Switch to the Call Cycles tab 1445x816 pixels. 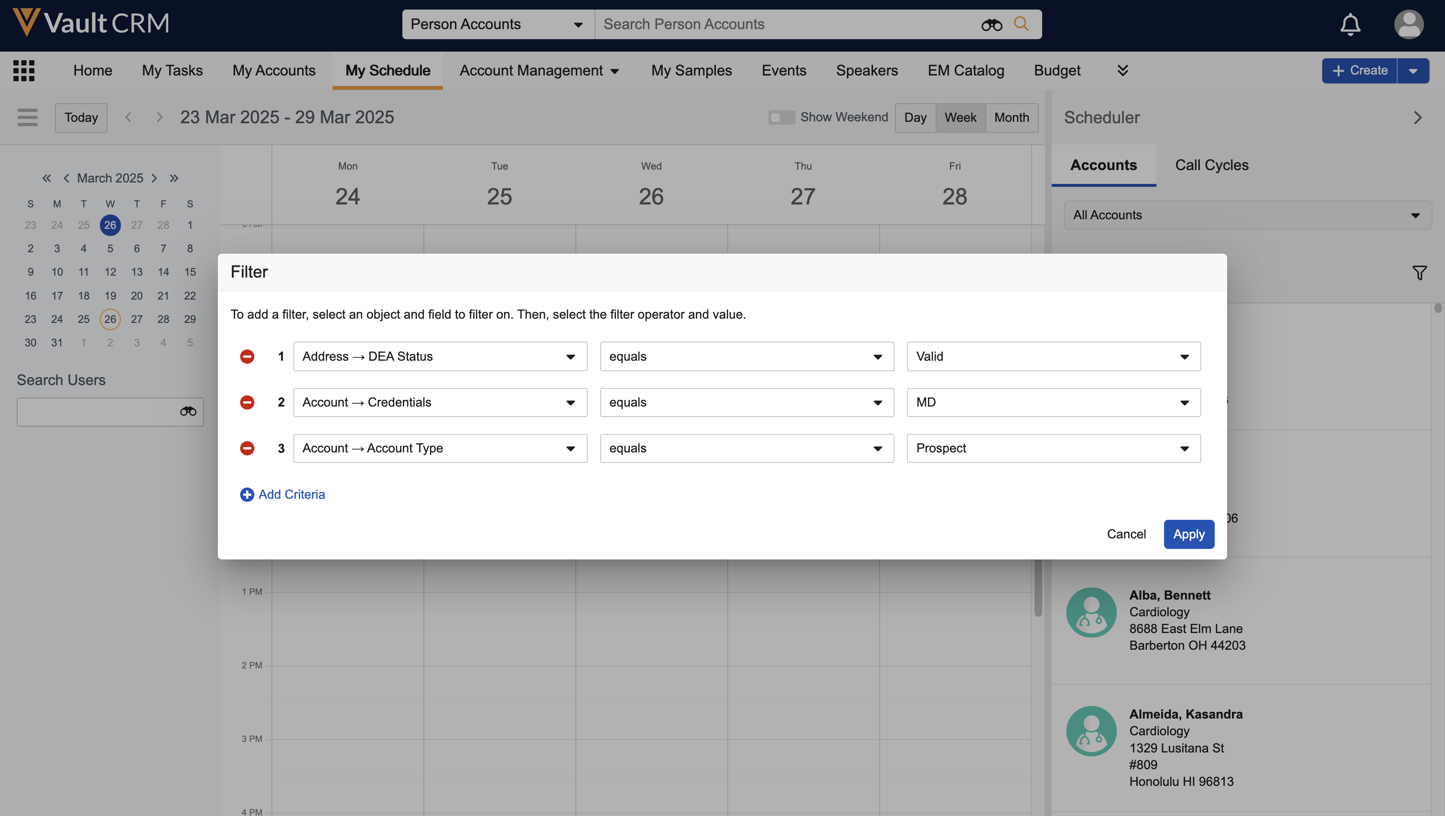(1212, 165)
